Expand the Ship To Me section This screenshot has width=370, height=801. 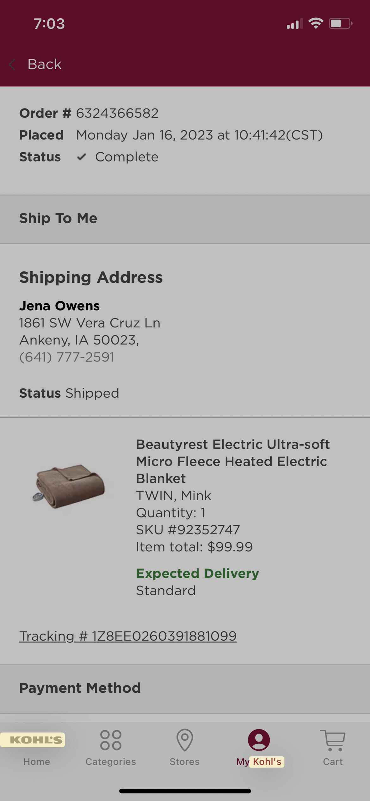(185, 219)
